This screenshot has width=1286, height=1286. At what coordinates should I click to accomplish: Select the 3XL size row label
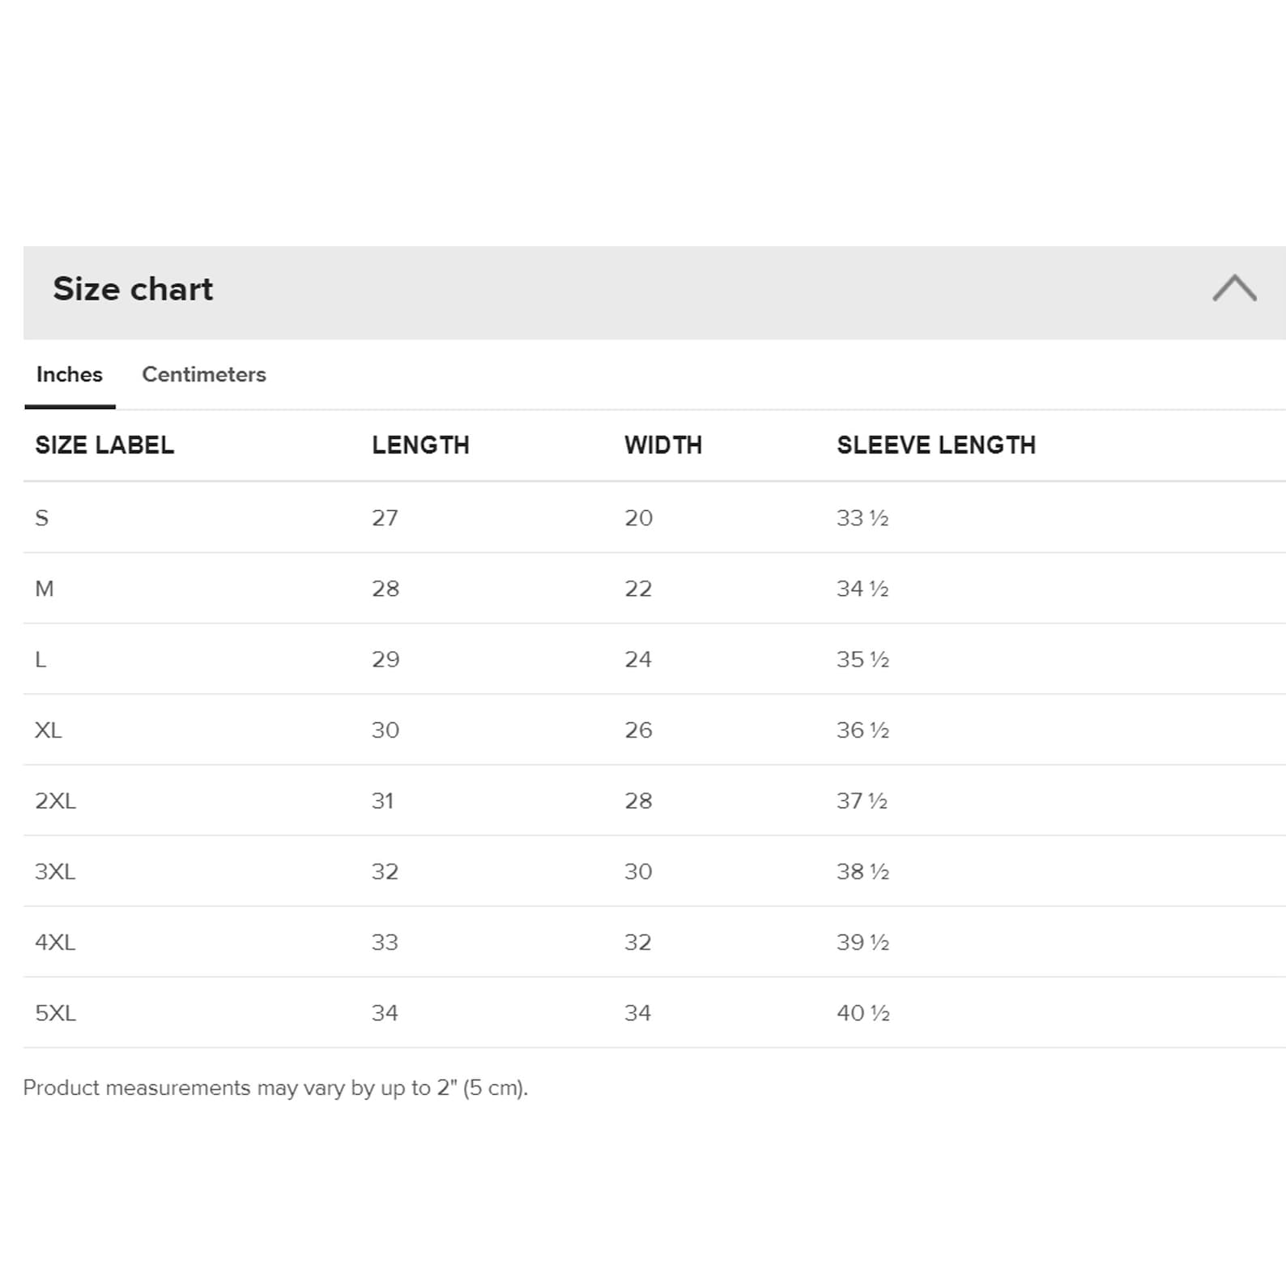(x=55, y=871)
